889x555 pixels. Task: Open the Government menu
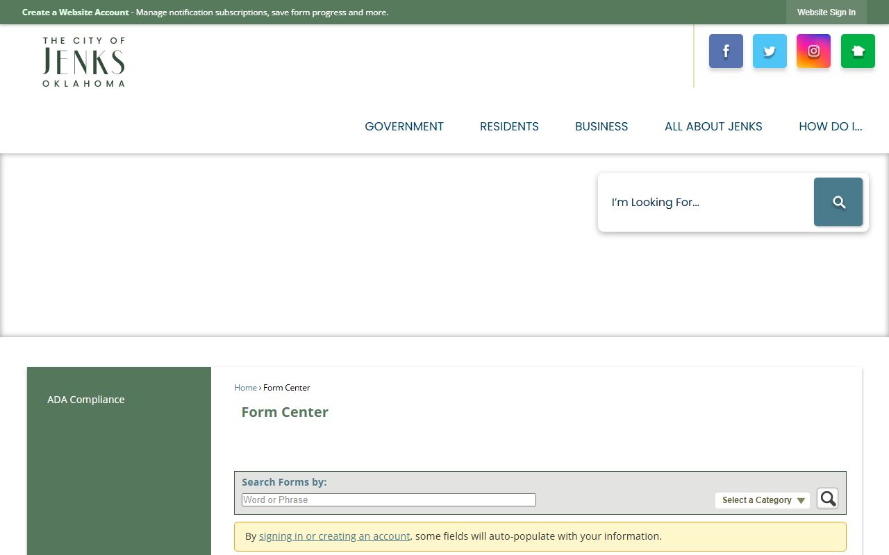click(x=404, y=126)
